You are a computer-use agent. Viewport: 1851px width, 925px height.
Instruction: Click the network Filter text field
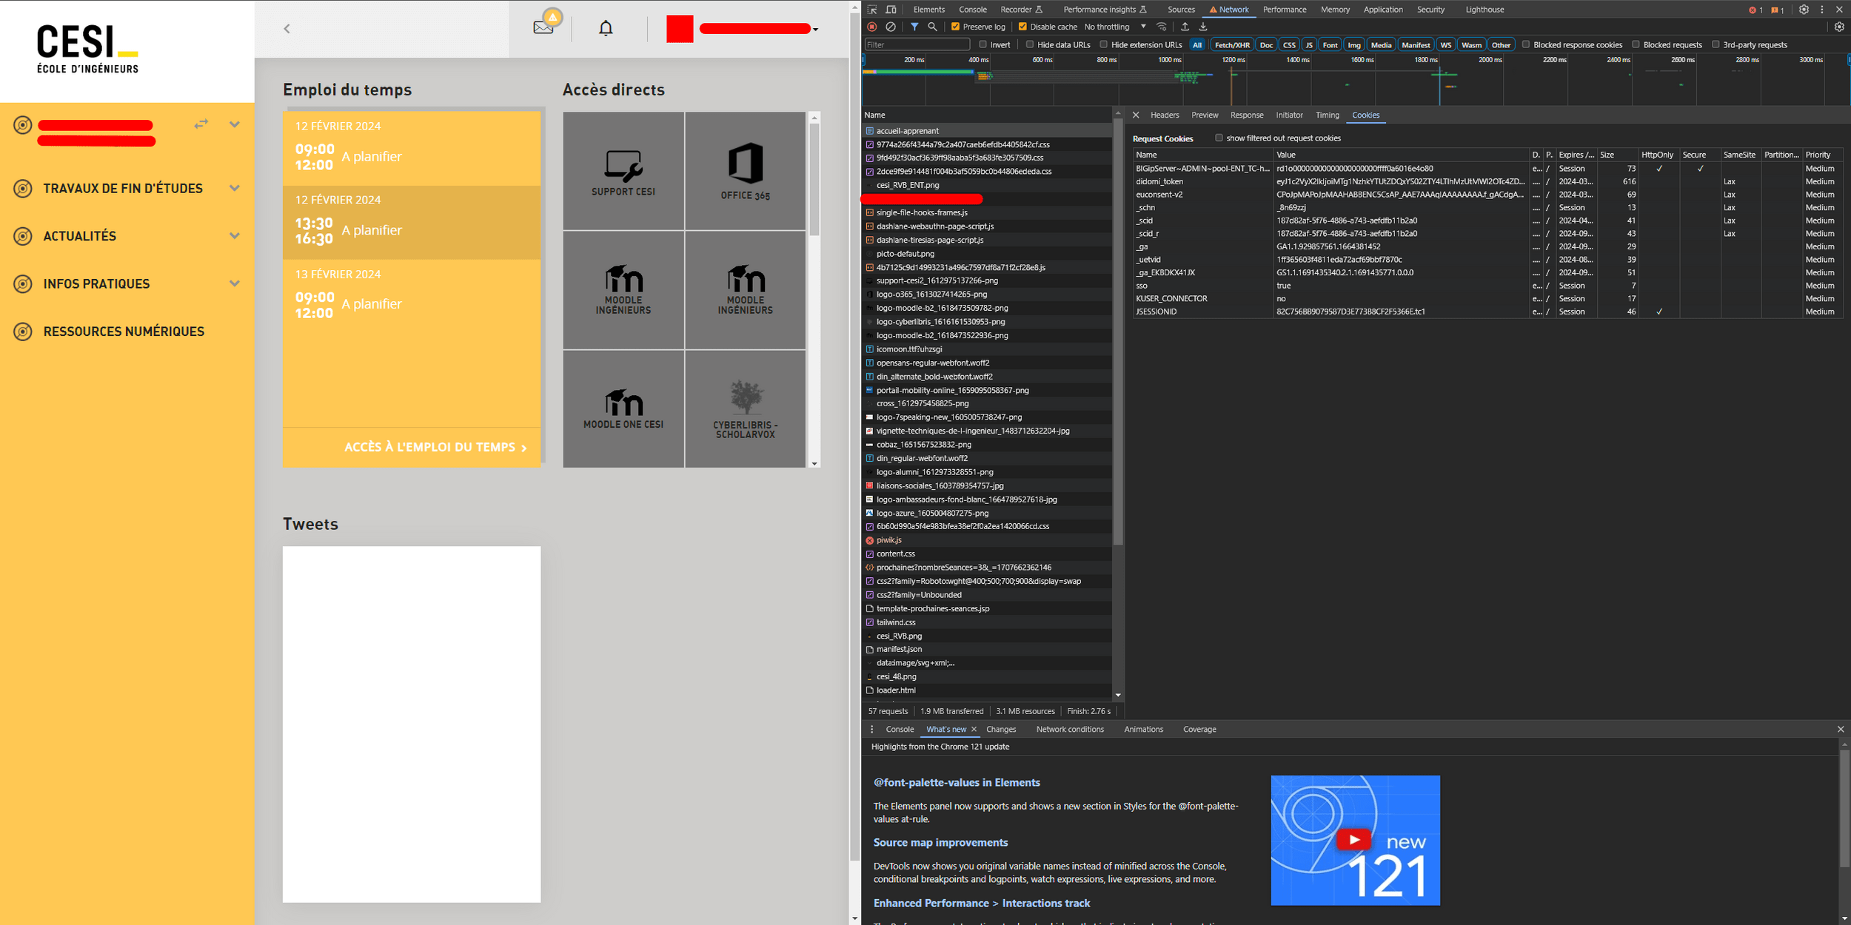pyautogui.click(x=917, y=45)
